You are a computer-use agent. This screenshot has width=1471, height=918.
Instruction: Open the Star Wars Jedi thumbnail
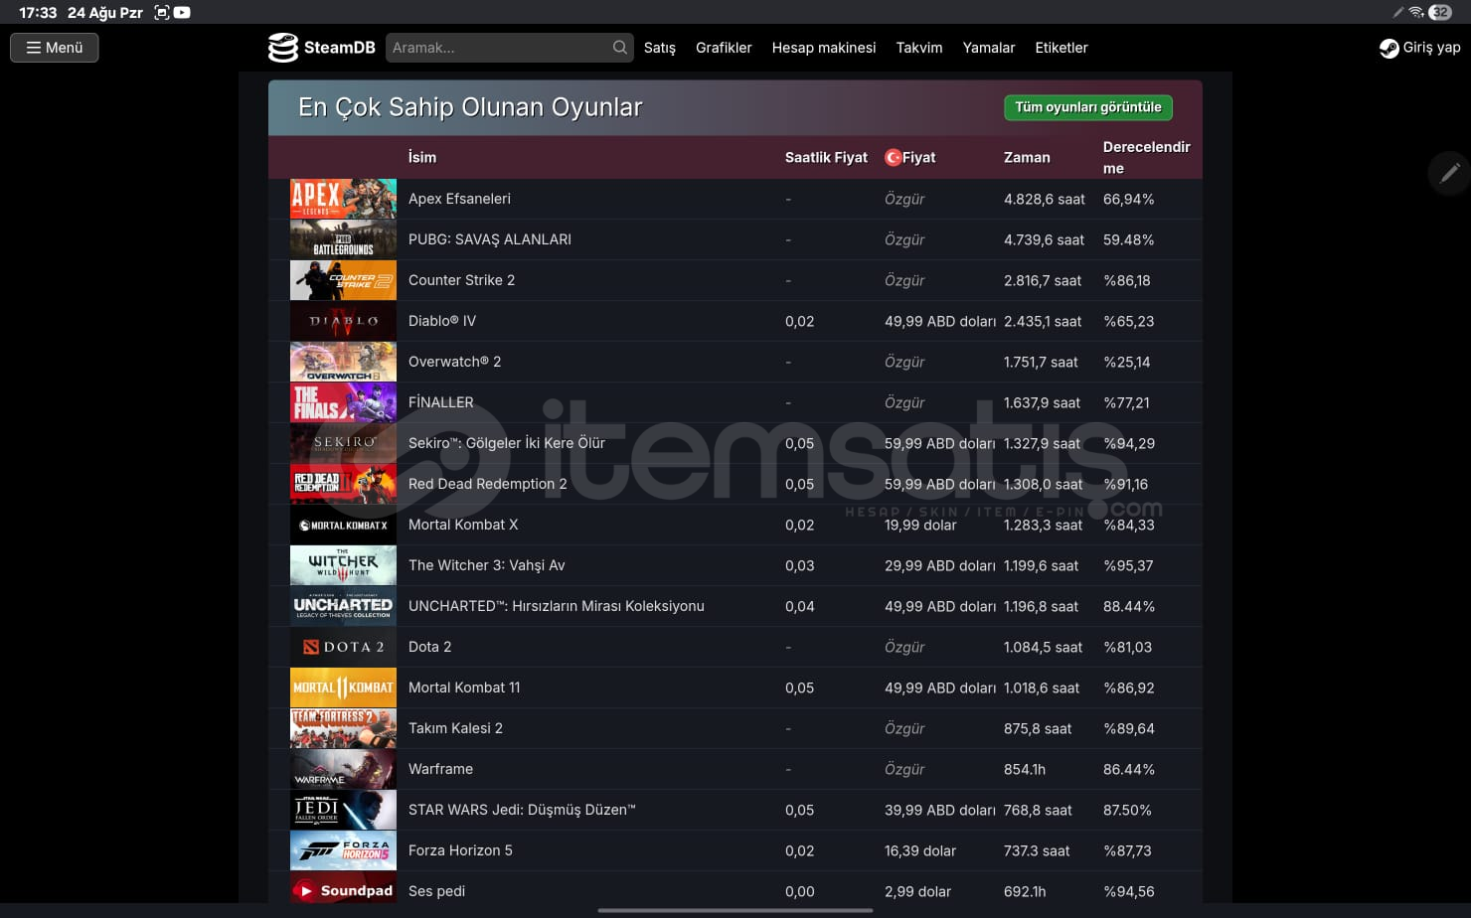coord(343,810)
